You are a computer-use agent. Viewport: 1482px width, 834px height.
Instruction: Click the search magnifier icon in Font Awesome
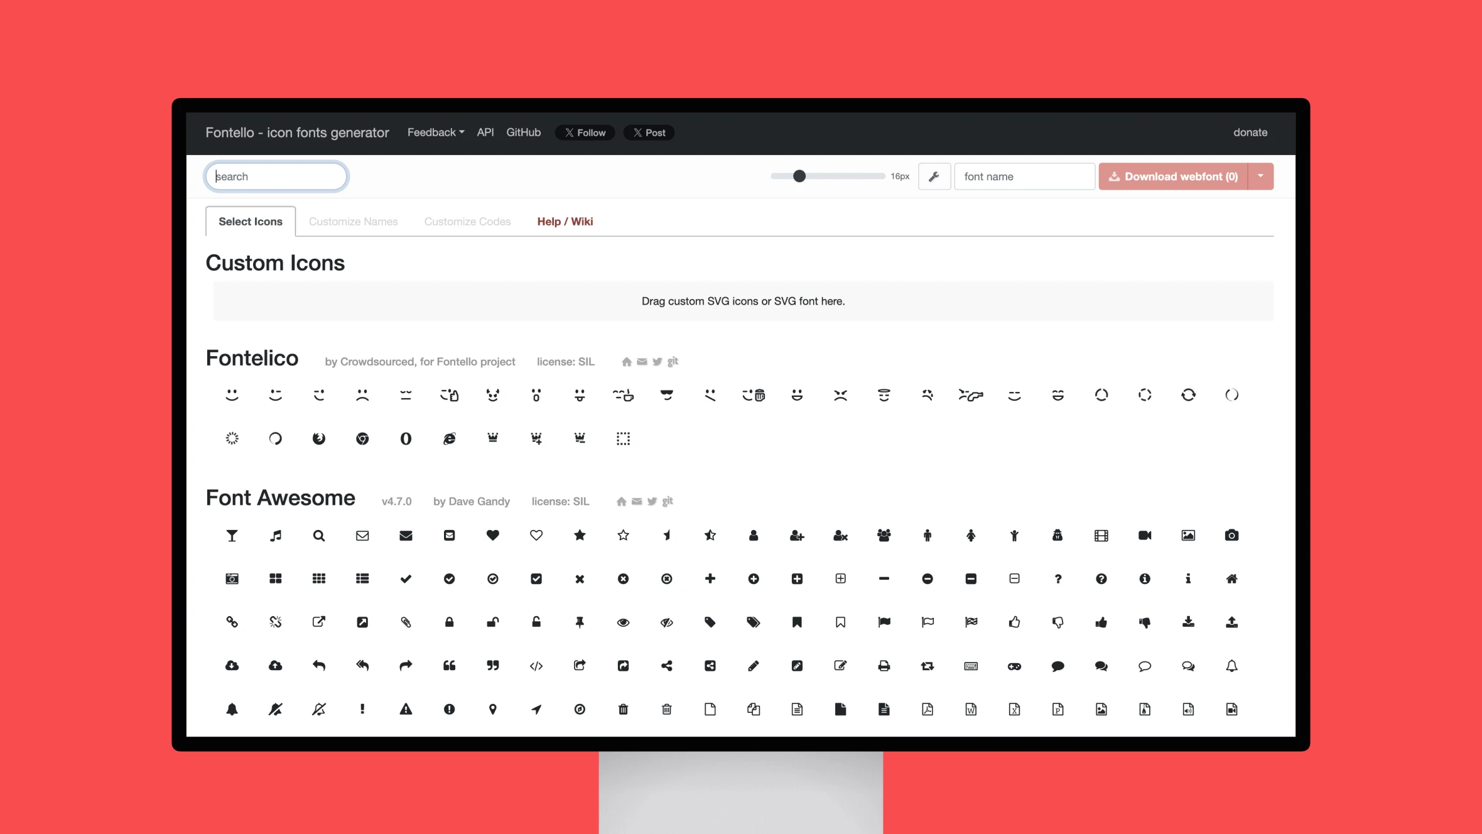point(318,534)
